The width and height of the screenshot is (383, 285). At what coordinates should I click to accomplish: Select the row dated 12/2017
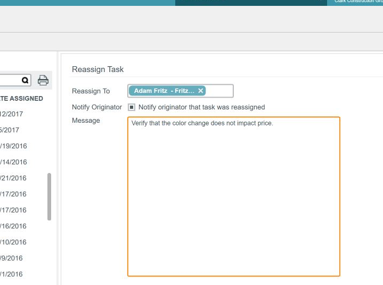click(12, 114)
